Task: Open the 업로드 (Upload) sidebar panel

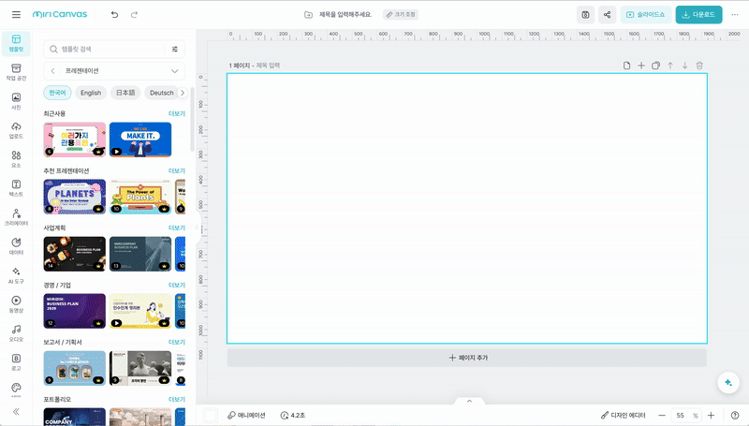Action: (16, 128)
